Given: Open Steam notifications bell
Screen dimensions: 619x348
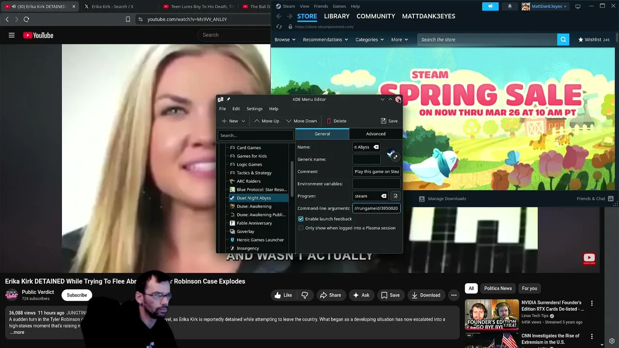Looking at the screenshot, I should click(x=510, y=6).
